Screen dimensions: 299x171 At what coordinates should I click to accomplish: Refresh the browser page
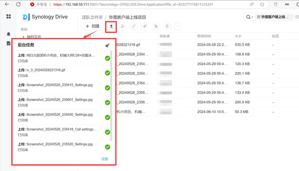(x=18, y=4)
